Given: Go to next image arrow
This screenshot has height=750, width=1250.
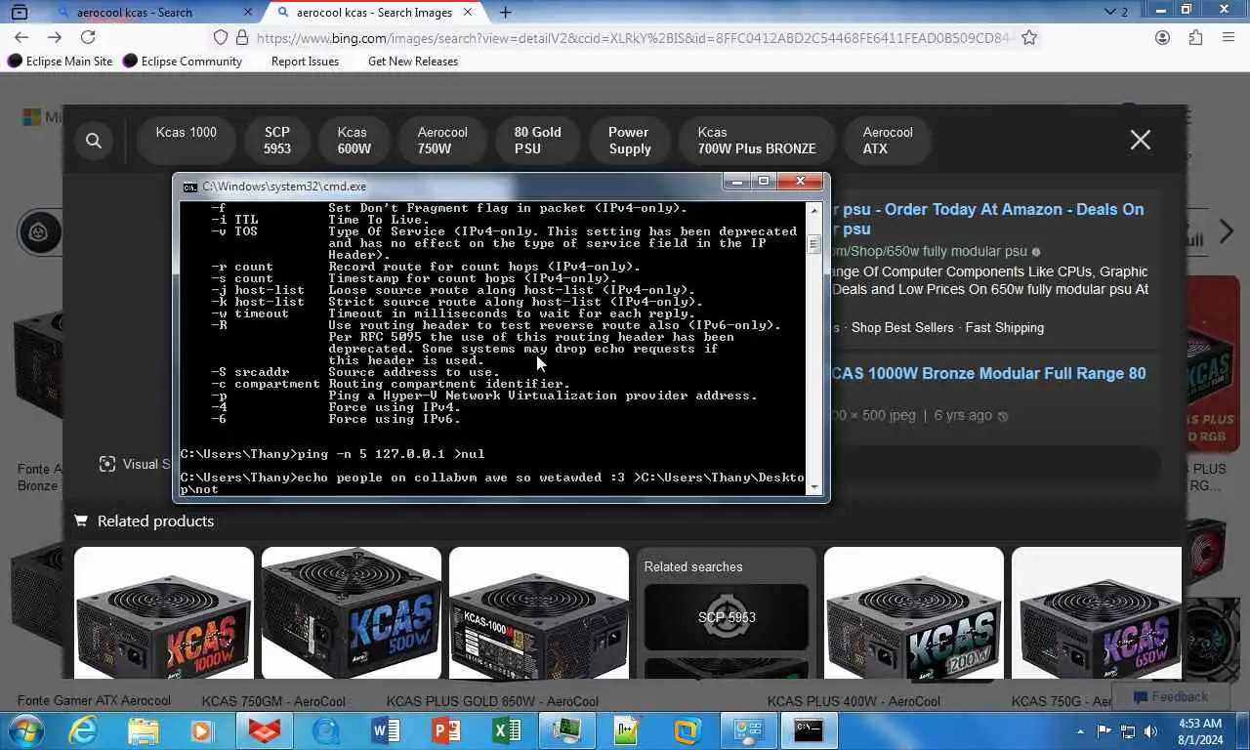Looking at the screenshot, I should [x=1227, y=231].
